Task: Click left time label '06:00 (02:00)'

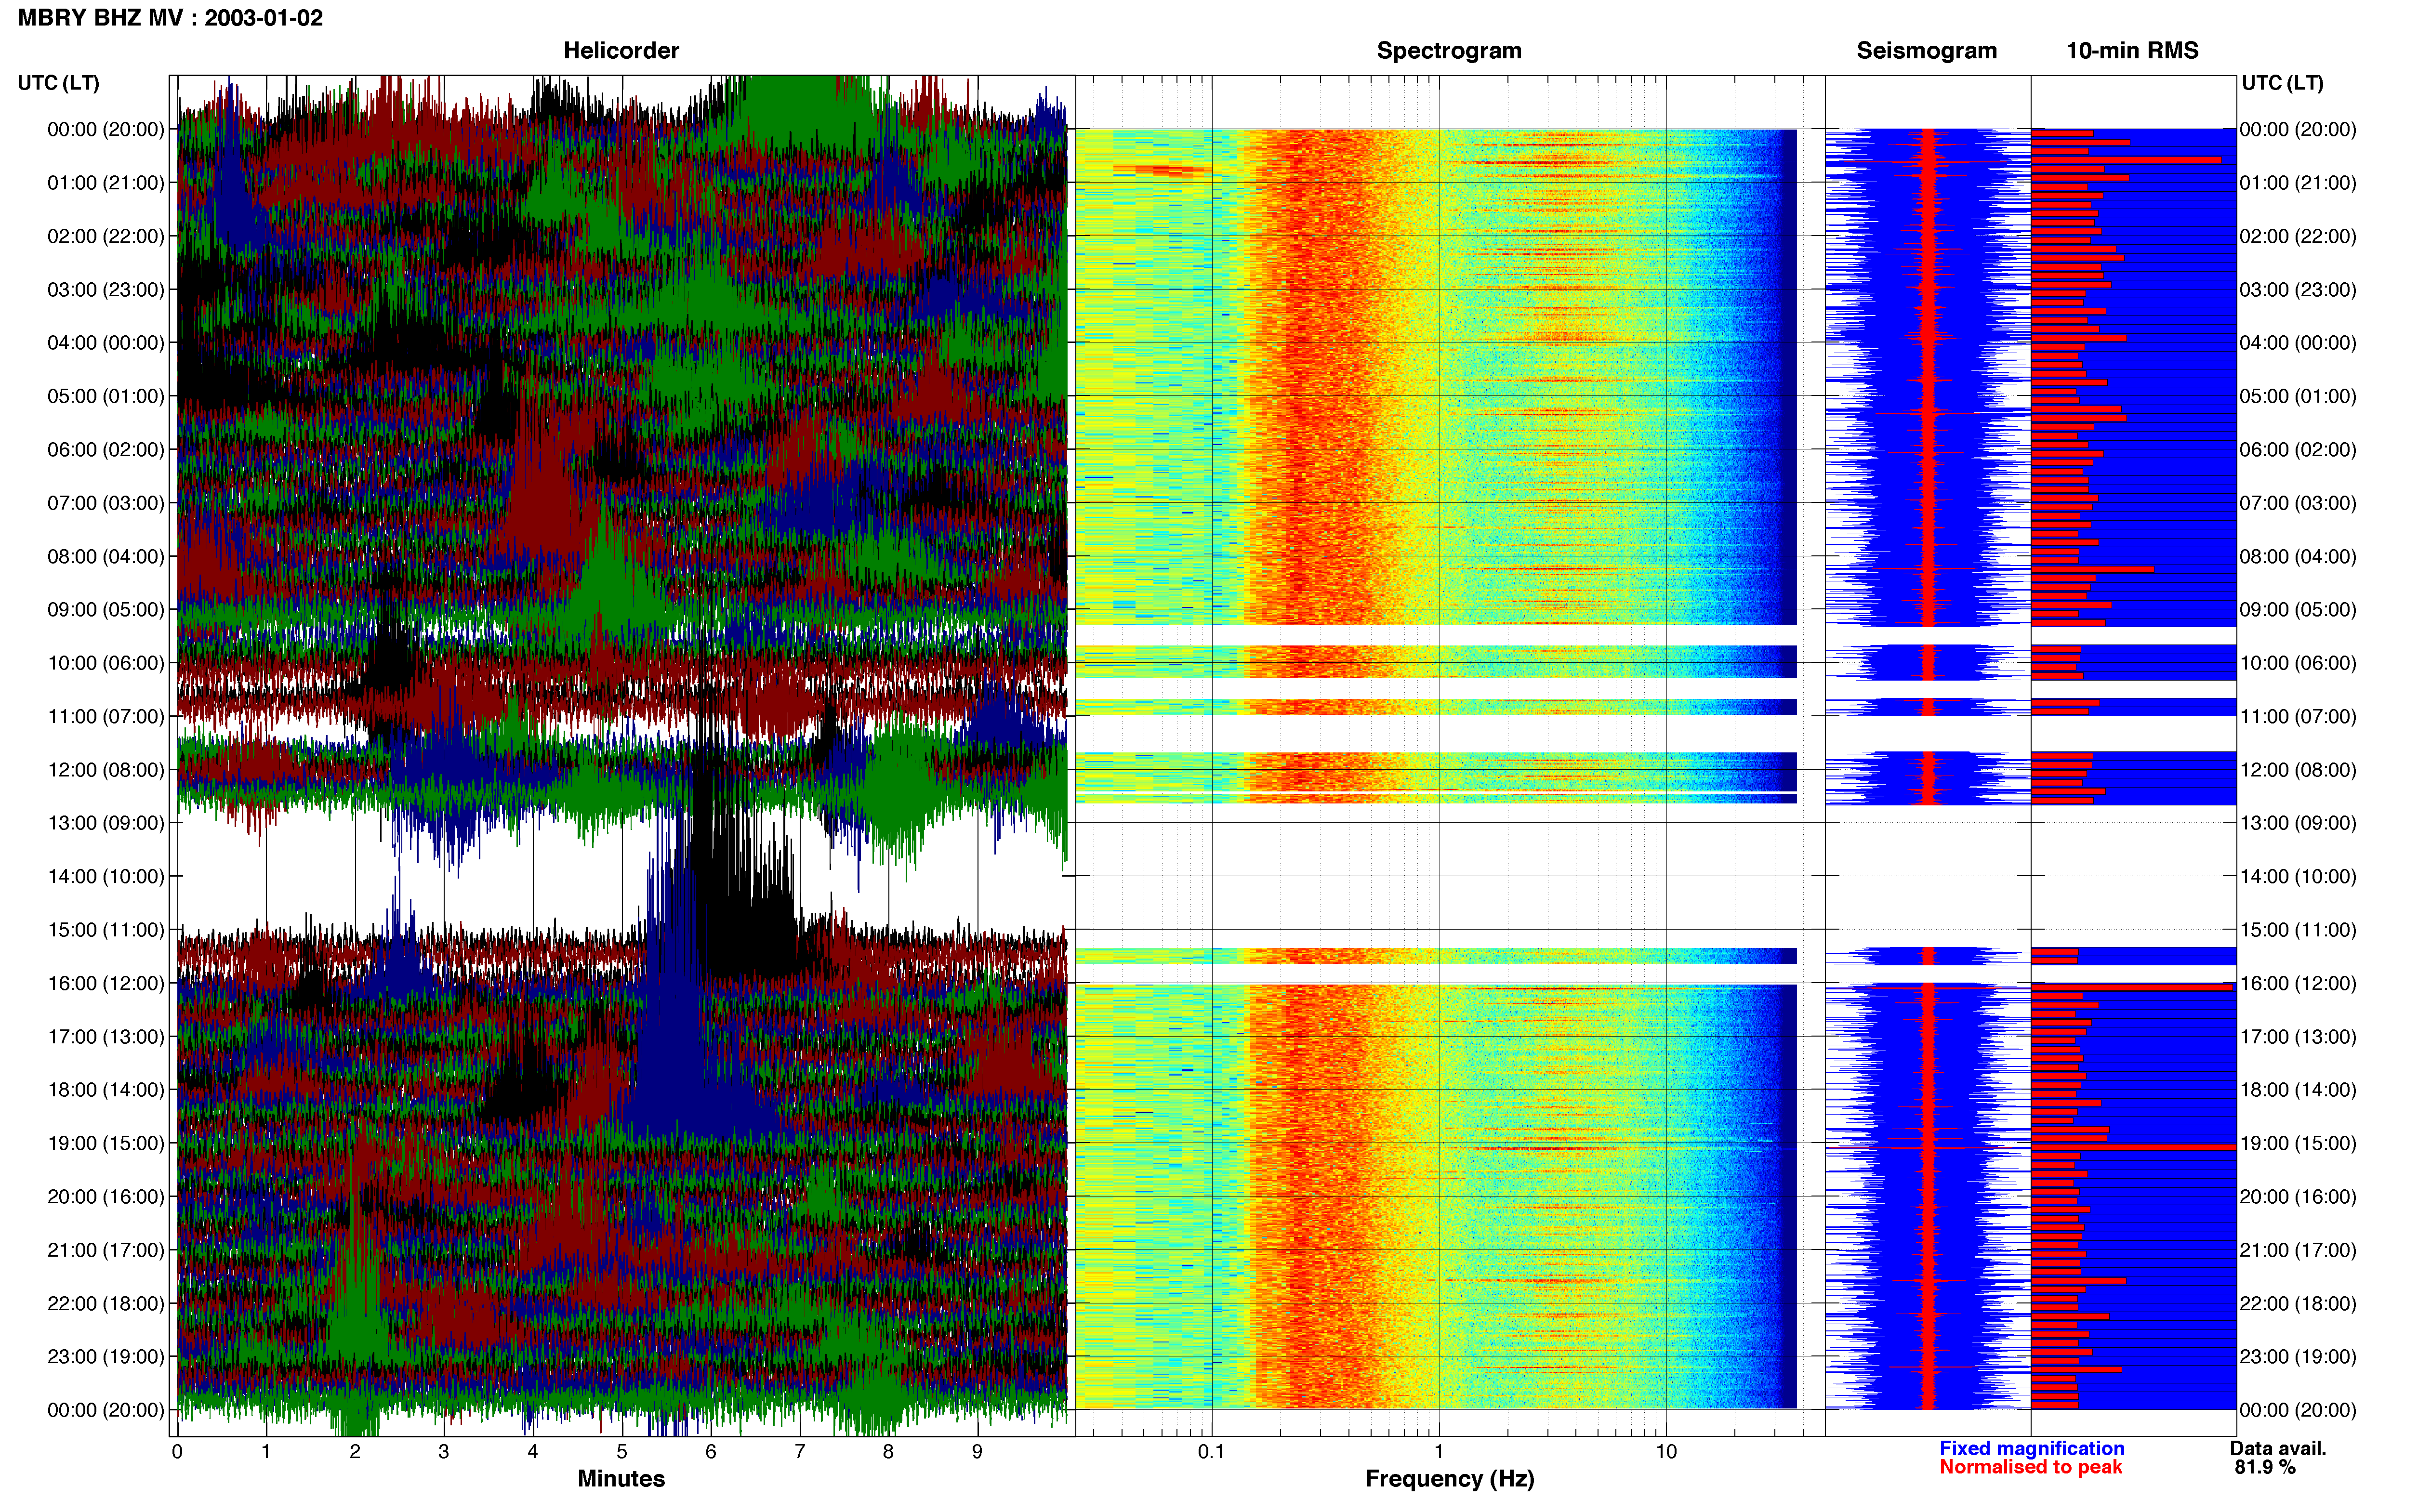Action: (106, 450)
